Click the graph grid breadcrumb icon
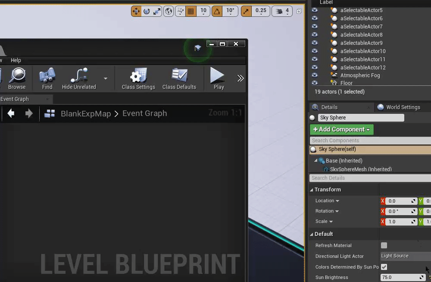 pos(50,113)
